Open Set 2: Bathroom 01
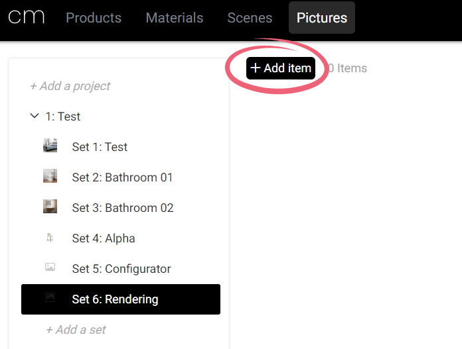 [x=122, y=177]
